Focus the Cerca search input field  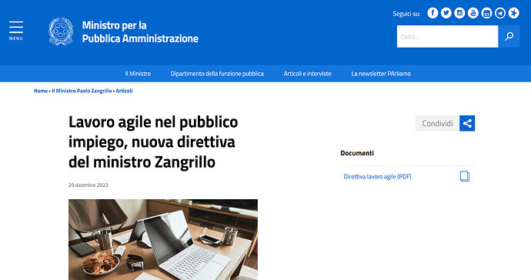pos(447,36)
